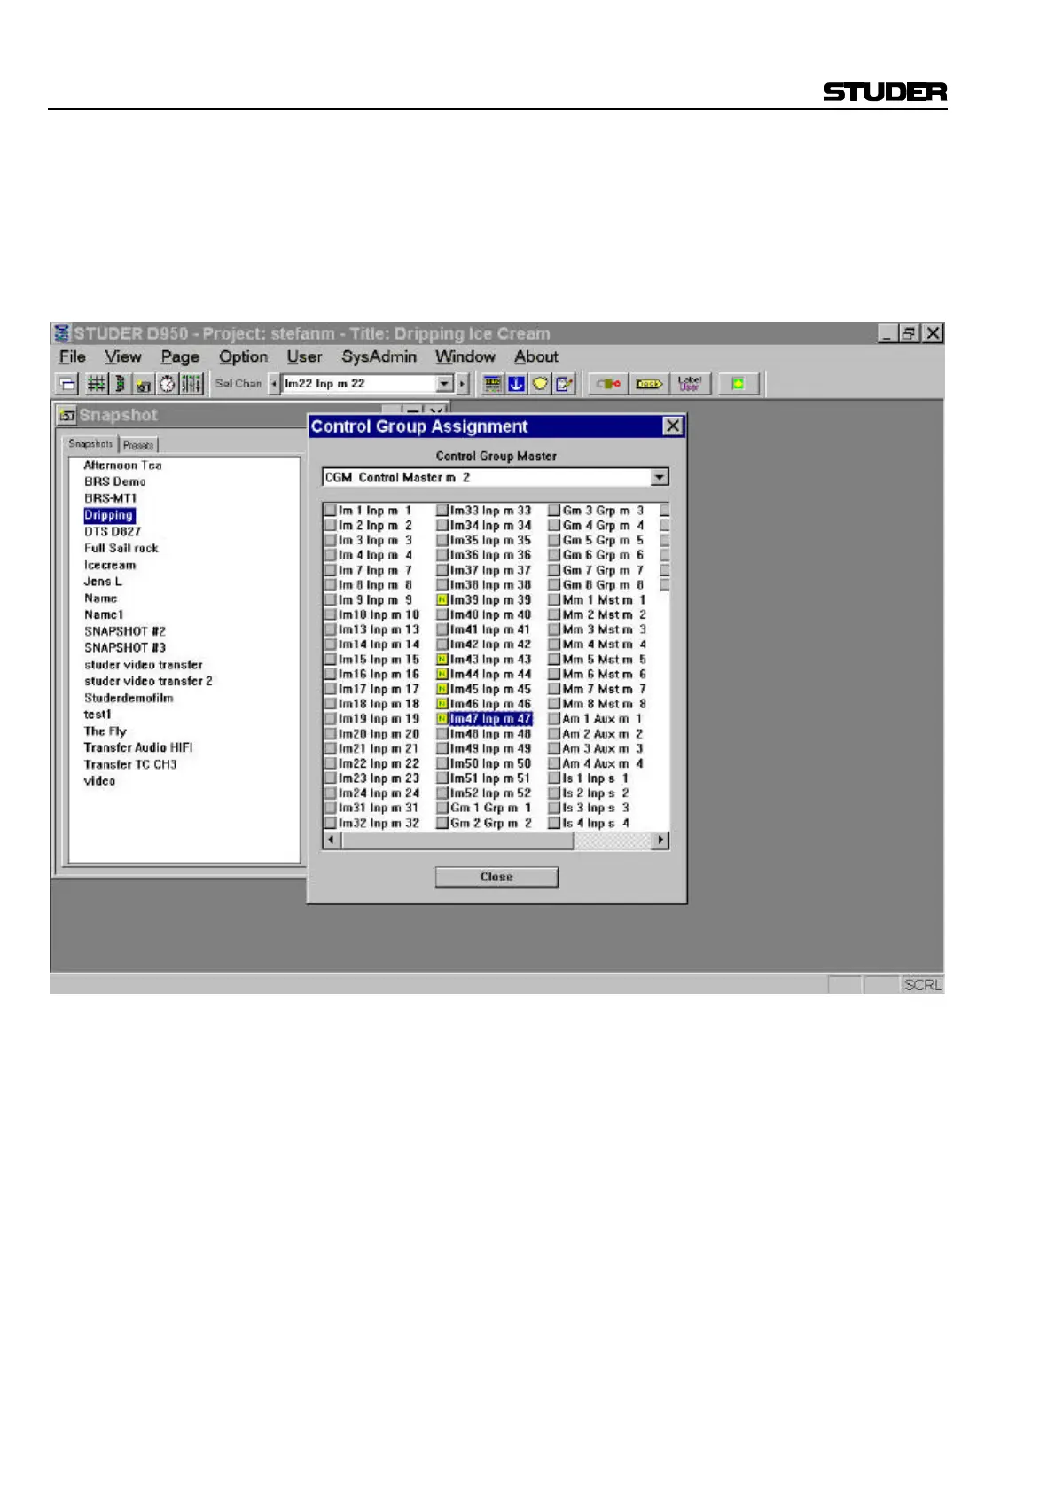The image size is (1055, 1493).
Task: Click the green meter icon in the toolbar
Action: coord(120,384)
